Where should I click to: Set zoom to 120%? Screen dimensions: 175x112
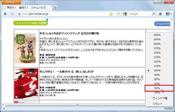[157, 62]
